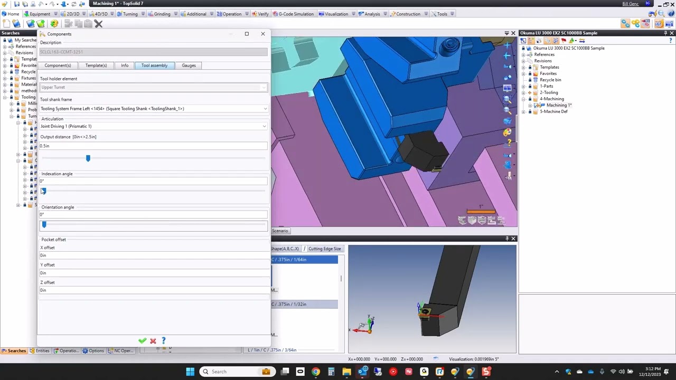Open the Articulation Joint Driving dropdown
The width and height of the screenshot is (676, 380).
(265, 126)
